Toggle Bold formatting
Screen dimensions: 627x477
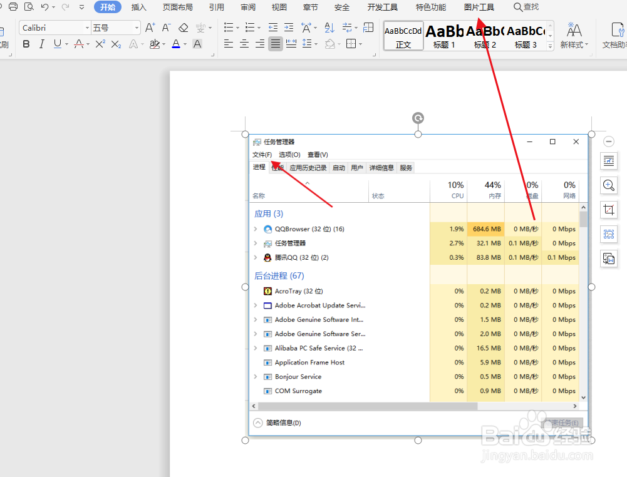[26, 44]
